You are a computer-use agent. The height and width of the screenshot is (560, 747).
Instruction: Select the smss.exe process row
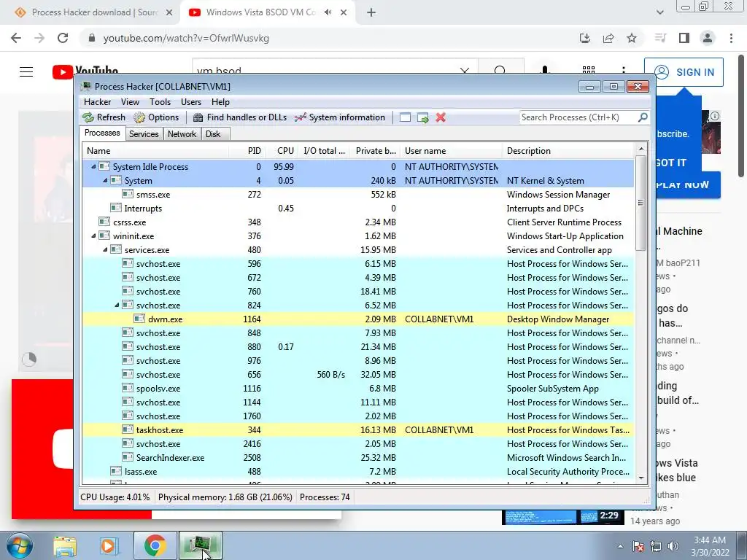[x=358, y=194]
